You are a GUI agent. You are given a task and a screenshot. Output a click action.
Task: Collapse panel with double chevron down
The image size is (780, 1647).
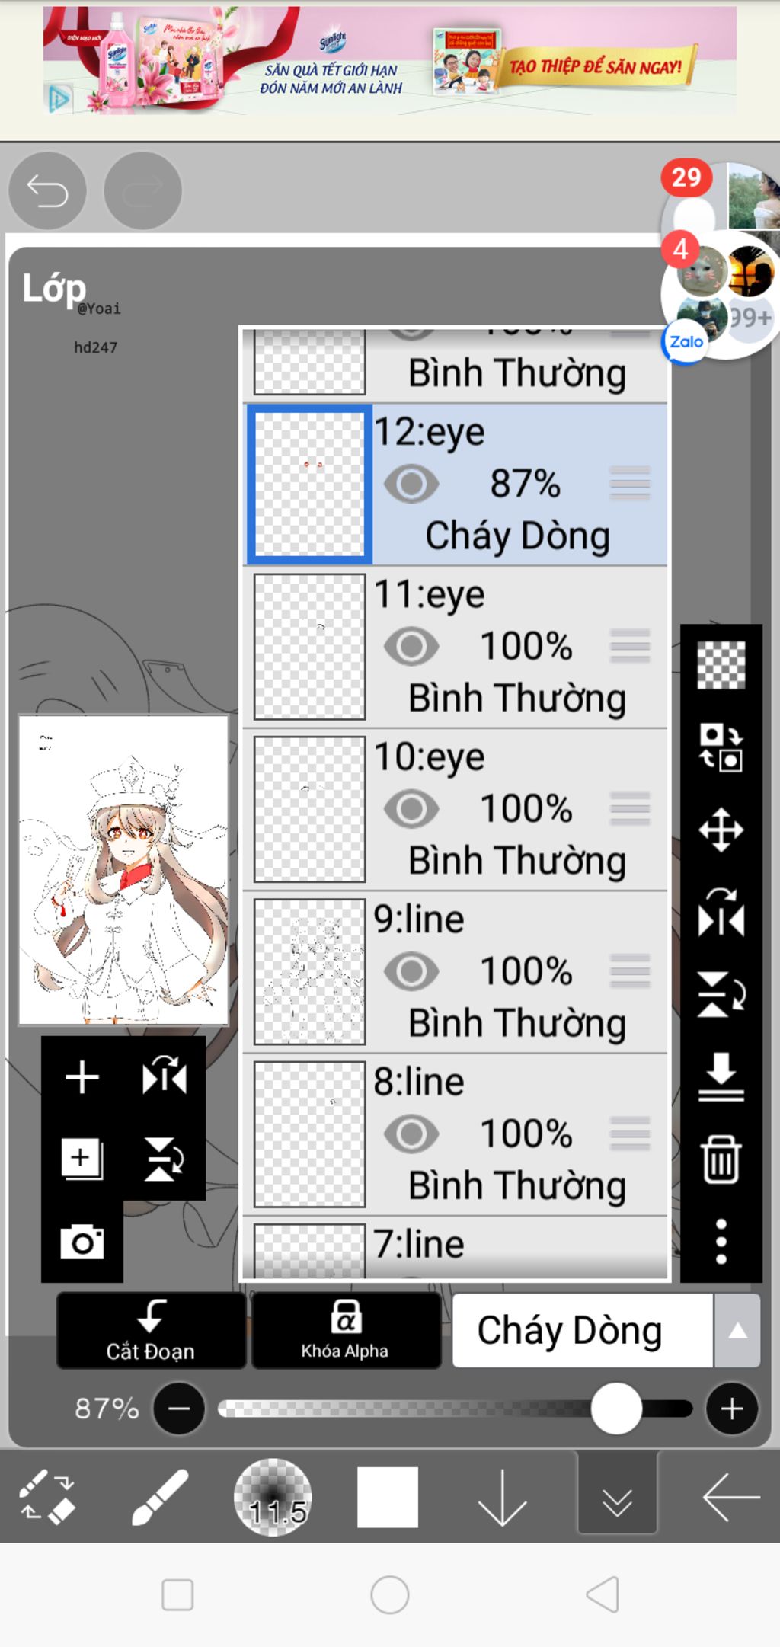(617, 1495)
